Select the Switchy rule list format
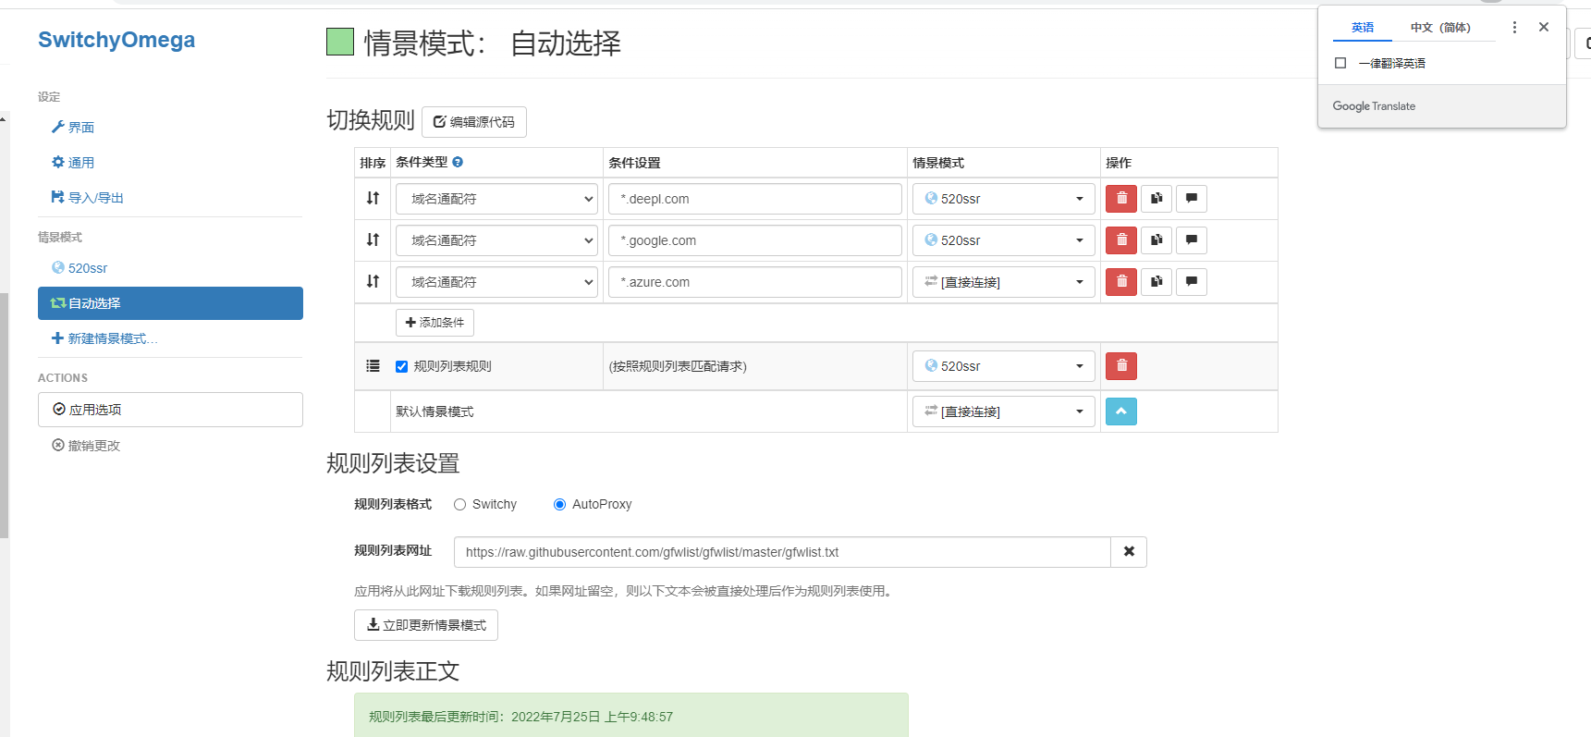1591x737 pixels. pyautogui.click(x=459, y=504)
